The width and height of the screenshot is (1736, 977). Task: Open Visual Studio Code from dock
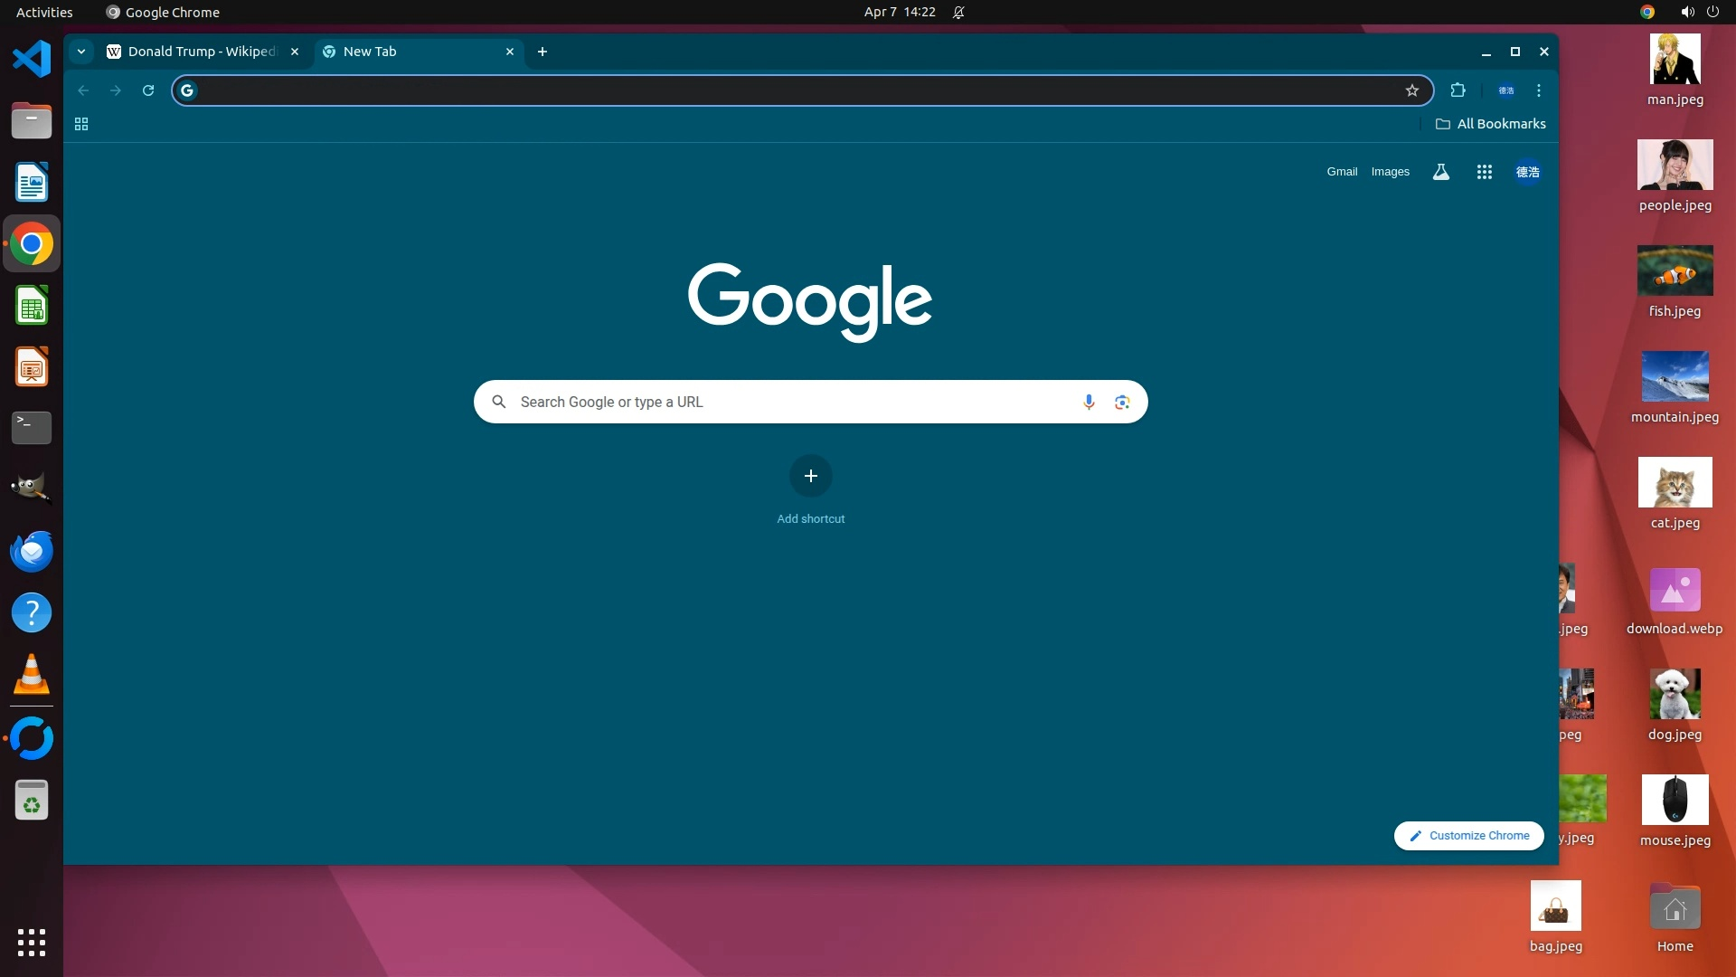coord(32,60)
